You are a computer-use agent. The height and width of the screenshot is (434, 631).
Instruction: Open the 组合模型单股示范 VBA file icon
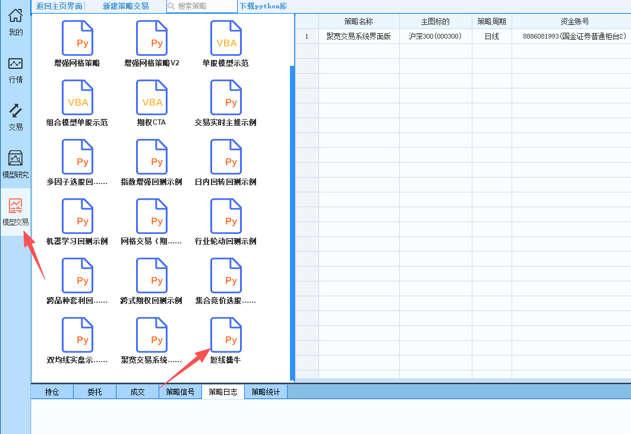[77, 97]
